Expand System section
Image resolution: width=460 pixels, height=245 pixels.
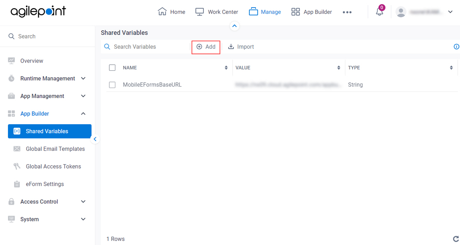pos(83,219)
